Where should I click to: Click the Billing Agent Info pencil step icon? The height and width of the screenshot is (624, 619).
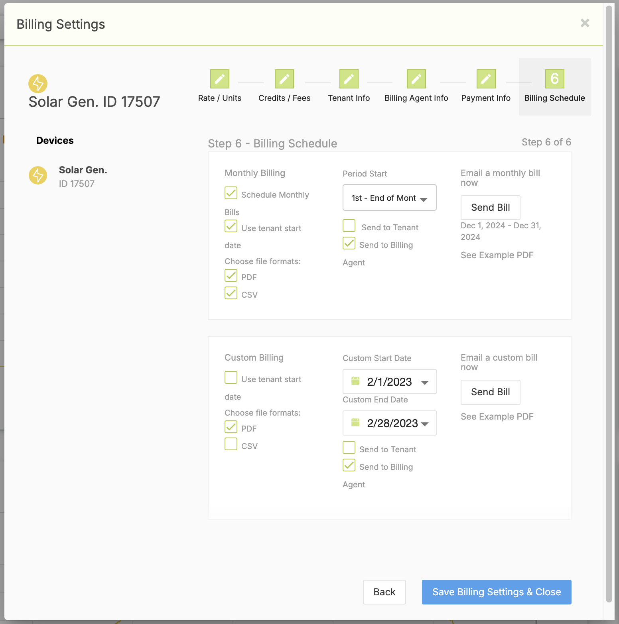tap(416, 79)
